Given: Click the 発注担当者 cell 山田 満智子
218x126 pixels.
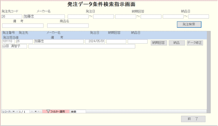Looking at the screenshot, I should point(15,47).
